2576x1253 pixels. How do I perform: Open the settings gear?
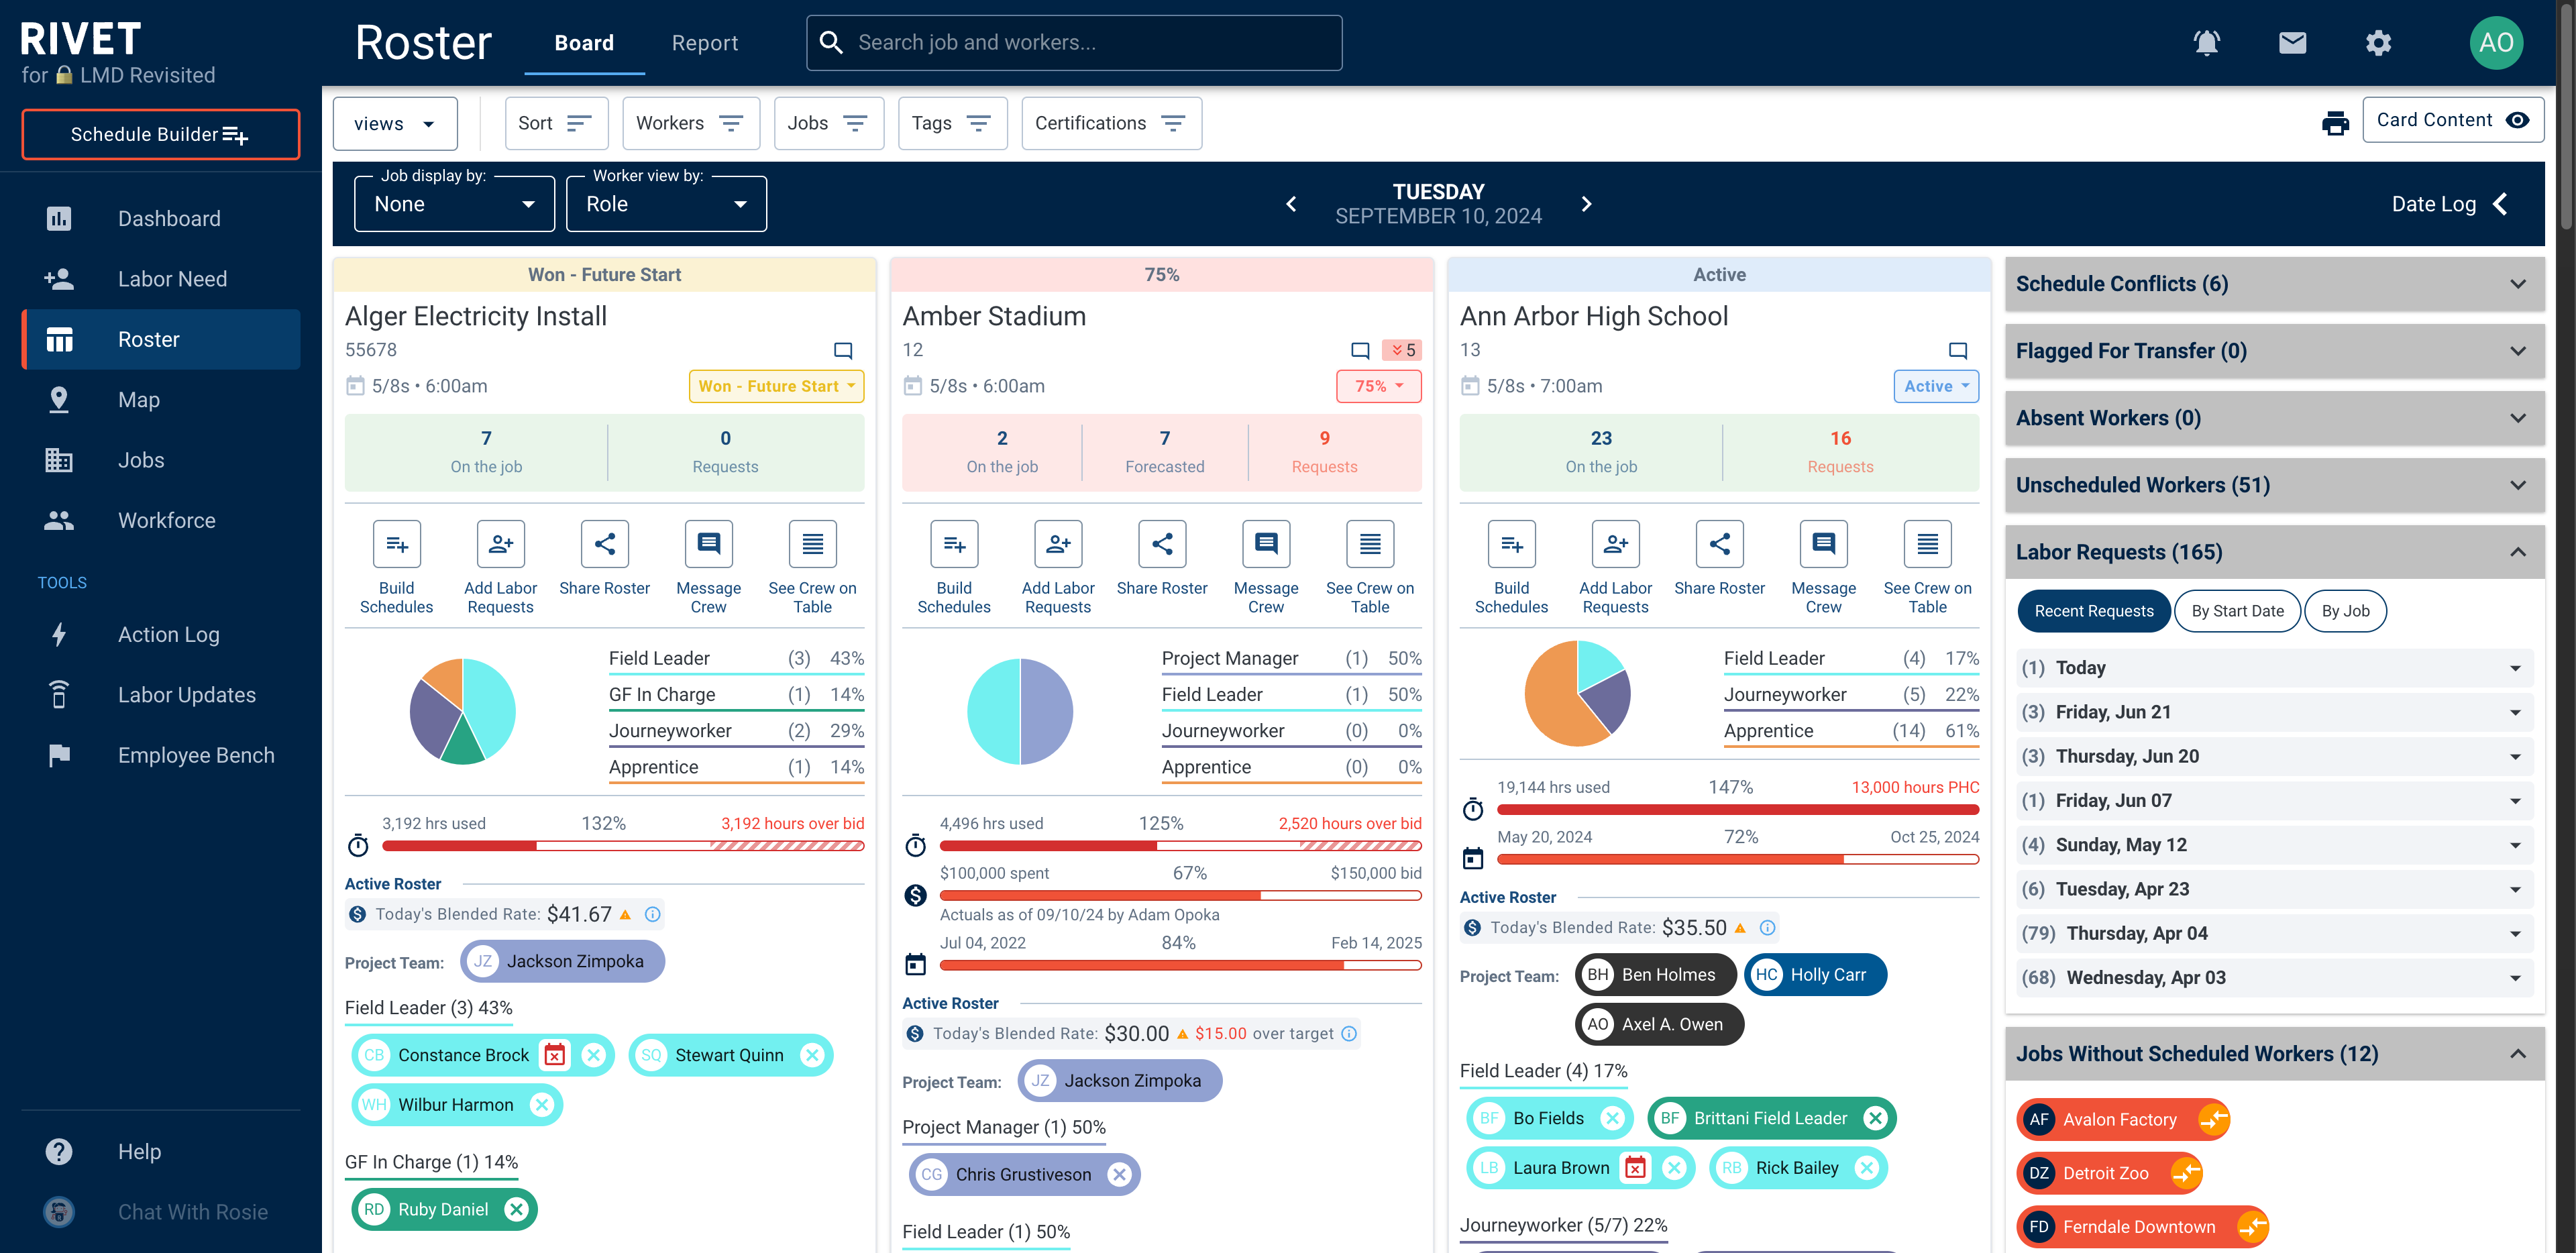click(2378, 43)
